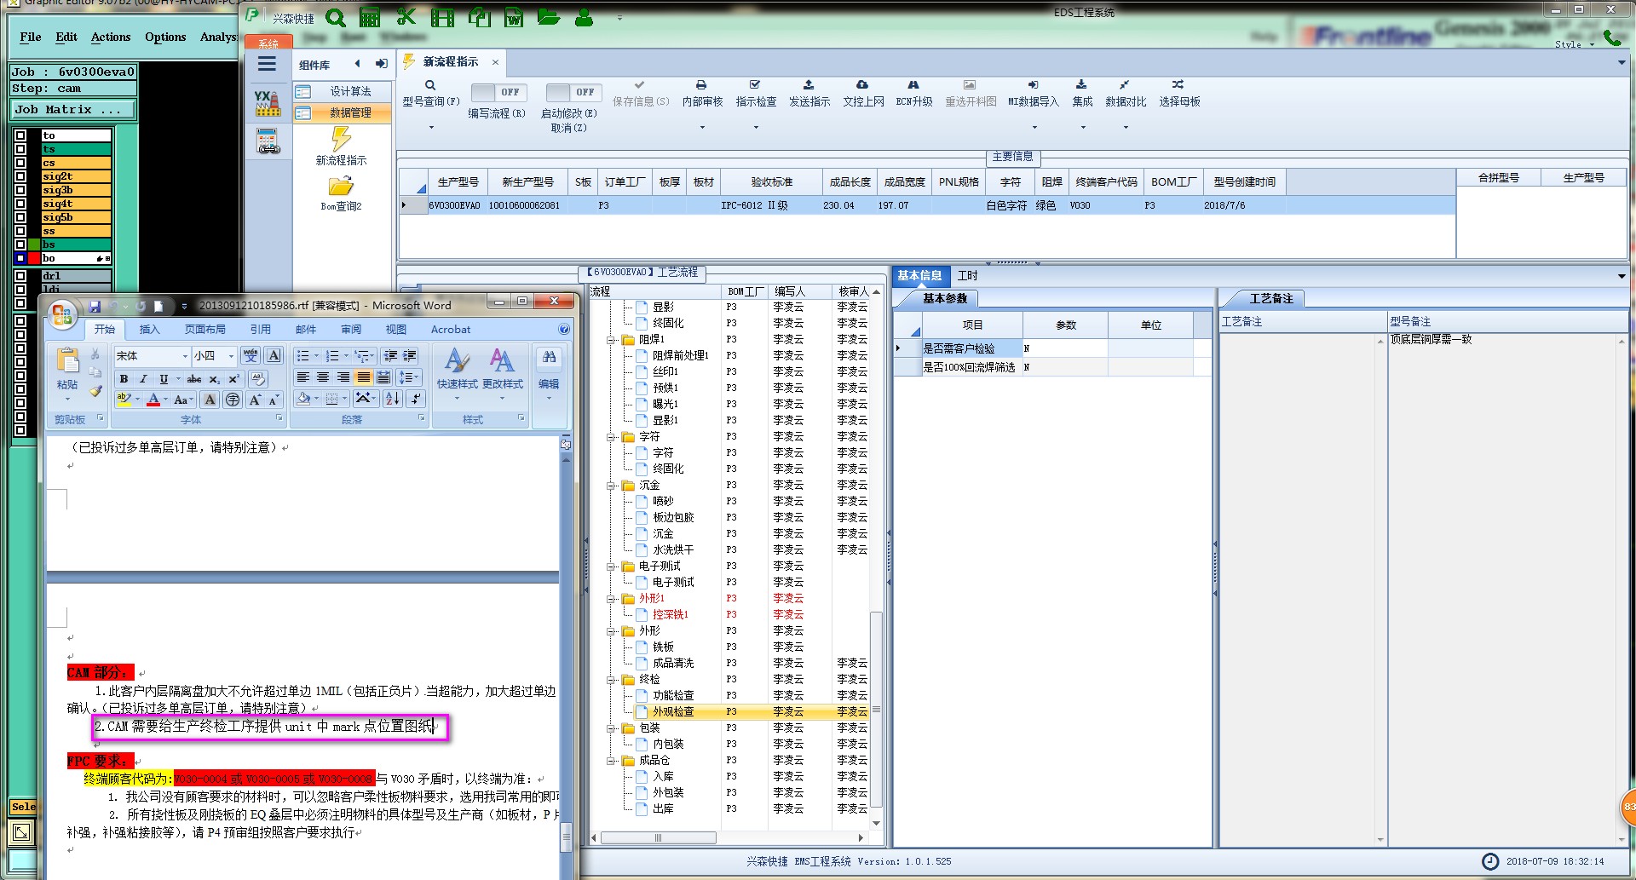The height and width of the screenshot is (880, 1636).
Task: Click the YX factory icon in sidebar
Action: pyautogui.click(x=268, y=103)
